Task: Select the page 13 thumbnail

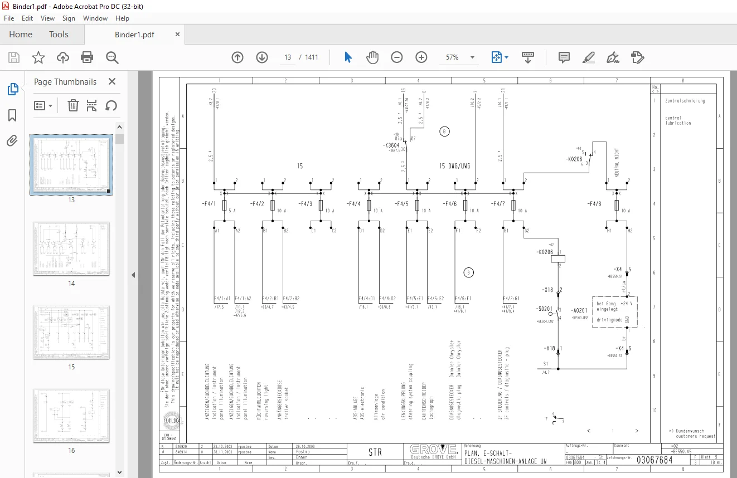Action: point(71,164)
